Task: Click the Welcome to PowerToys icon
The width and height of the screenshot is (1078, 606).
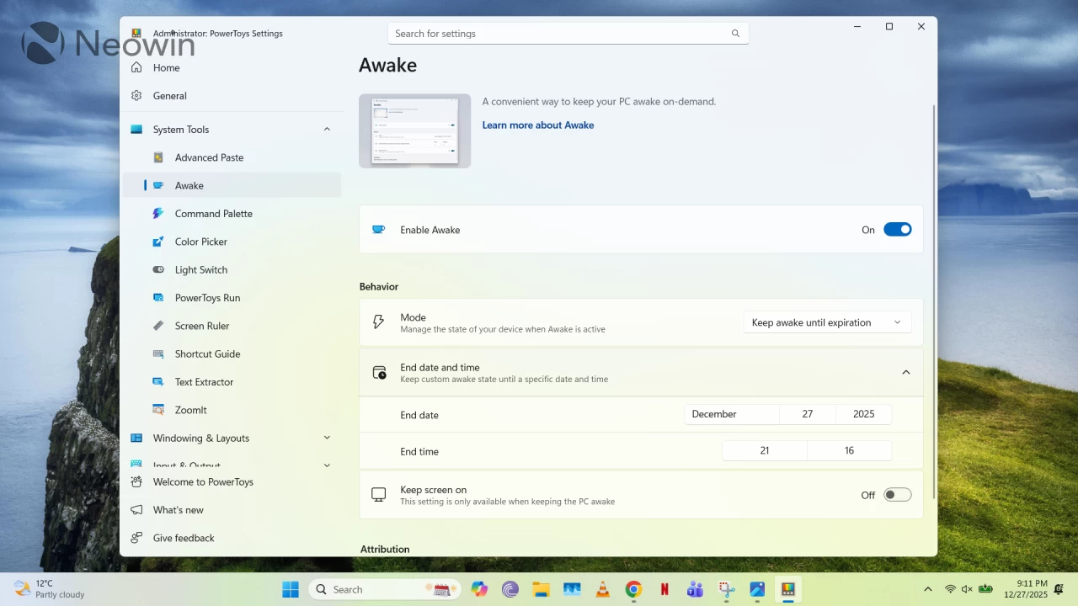Action: 136,482
